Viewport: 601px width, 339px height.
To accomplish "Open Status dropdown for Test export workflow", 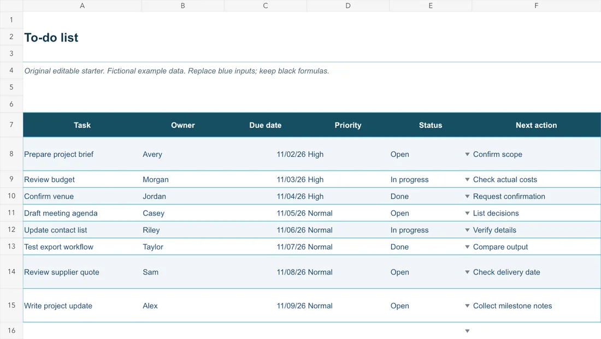I will [x=467, y=247].
